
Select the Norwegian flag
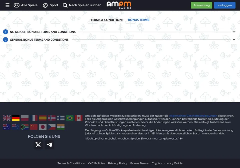52,118
